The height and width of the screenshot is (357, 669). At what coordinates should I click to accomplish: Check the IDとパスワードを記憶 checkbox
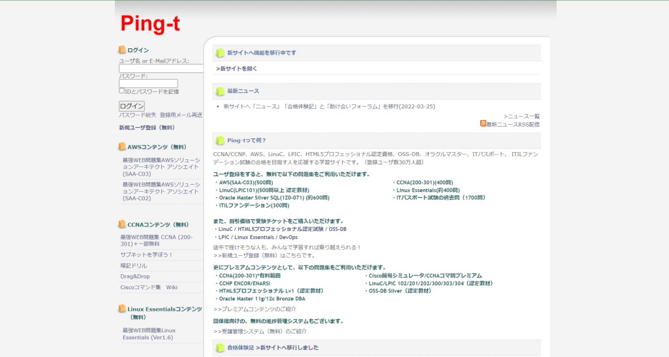click(121, 91)
